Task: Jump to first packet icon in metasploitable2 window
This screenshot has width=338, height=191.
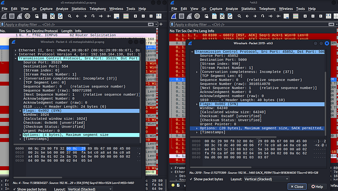Action: click(100, 16)
